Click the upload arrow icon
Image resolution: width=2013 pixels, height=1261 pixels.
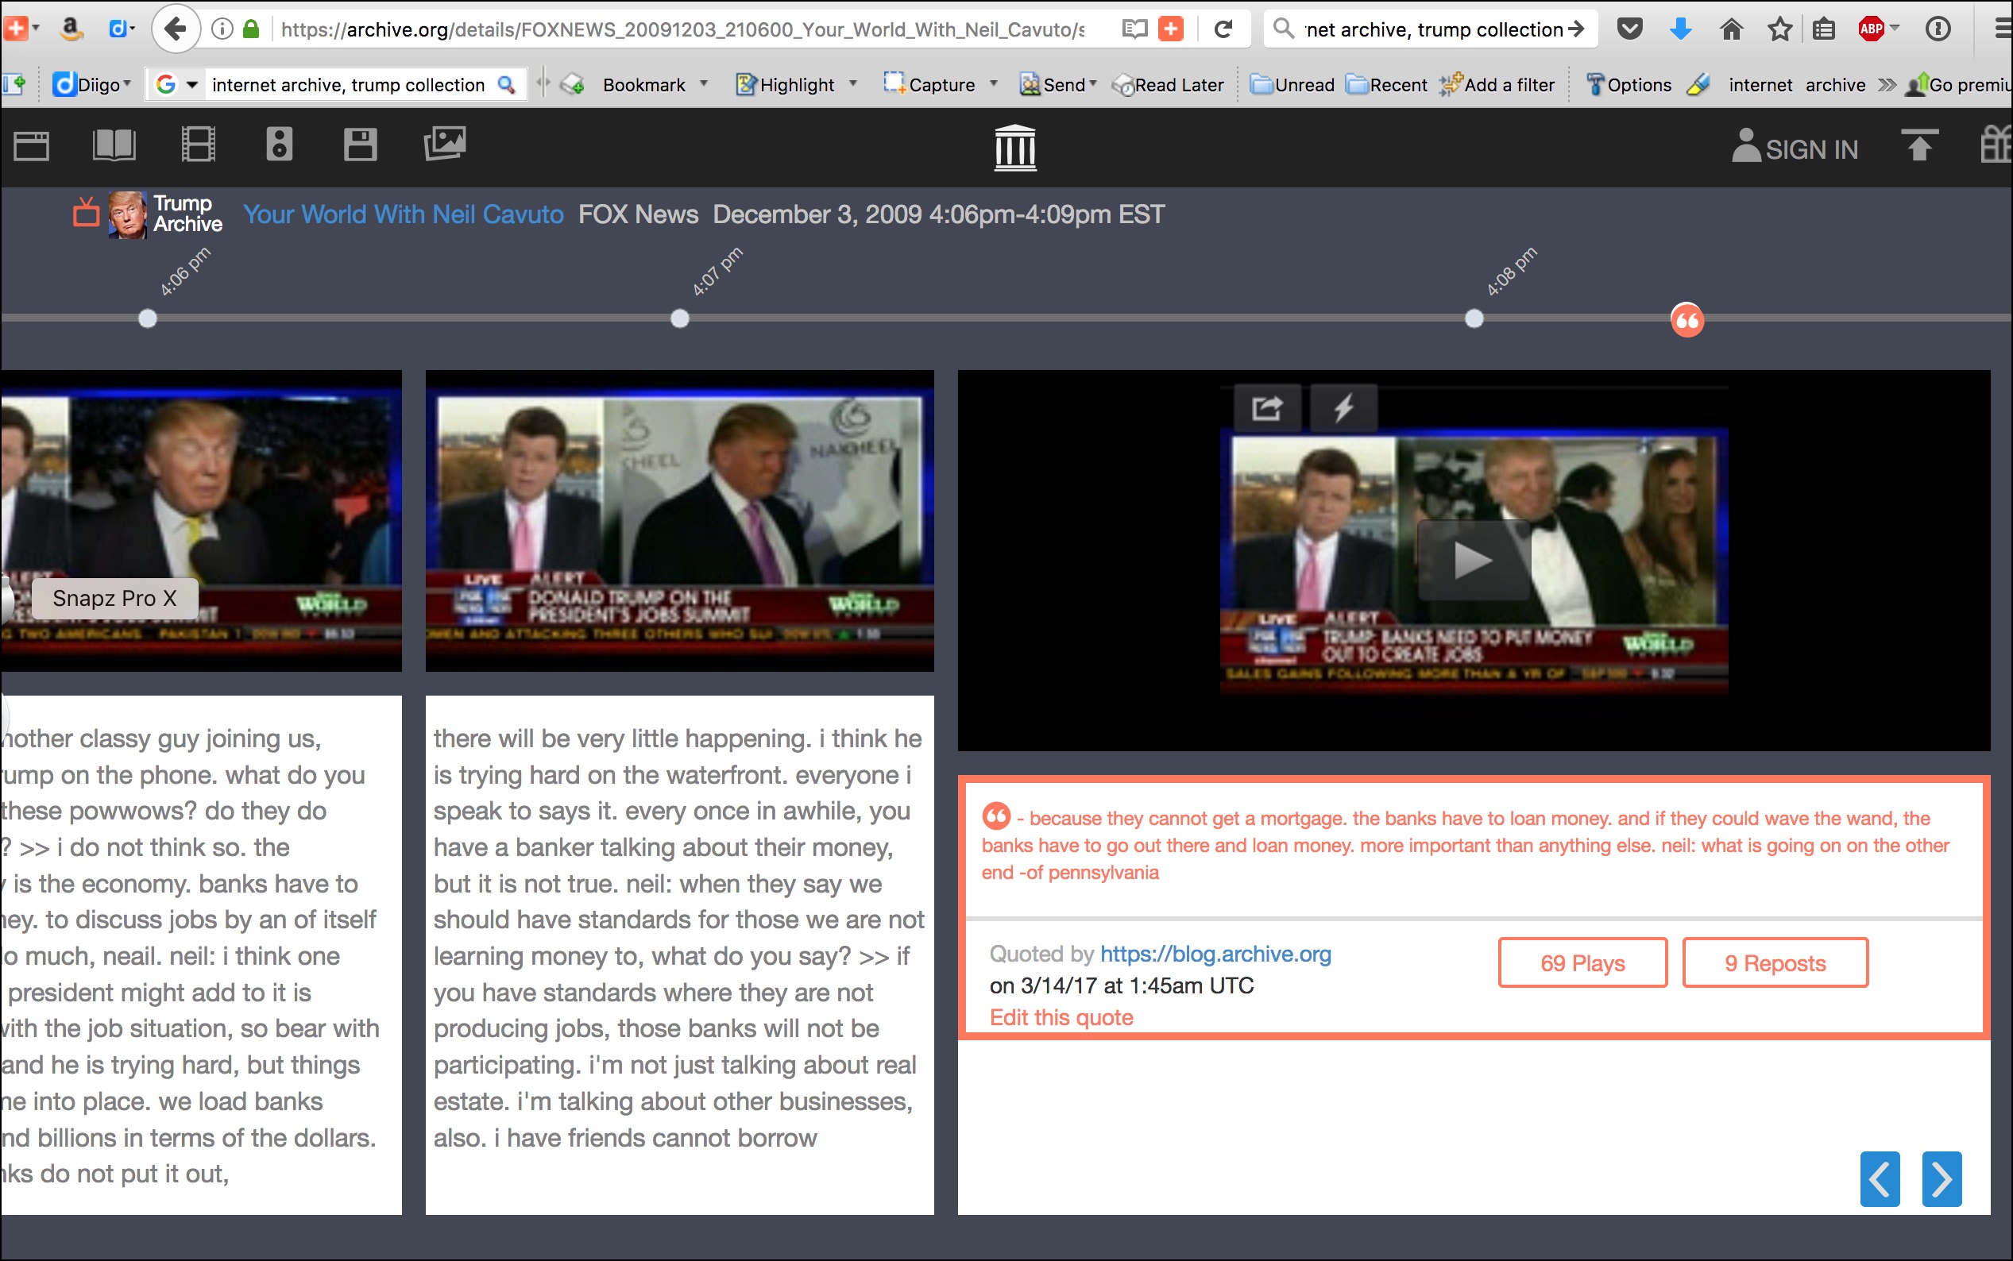tap(1918, 145)
